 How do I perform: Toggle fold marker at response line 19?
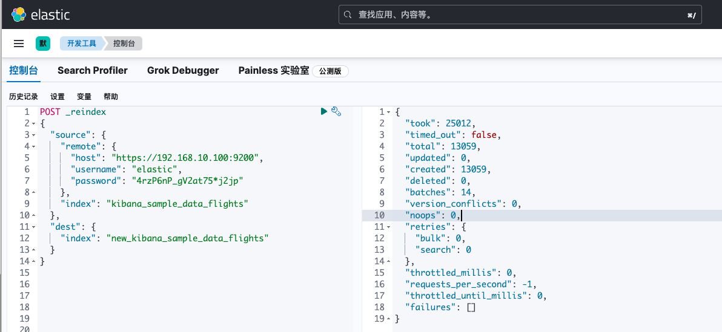(388, 319)
